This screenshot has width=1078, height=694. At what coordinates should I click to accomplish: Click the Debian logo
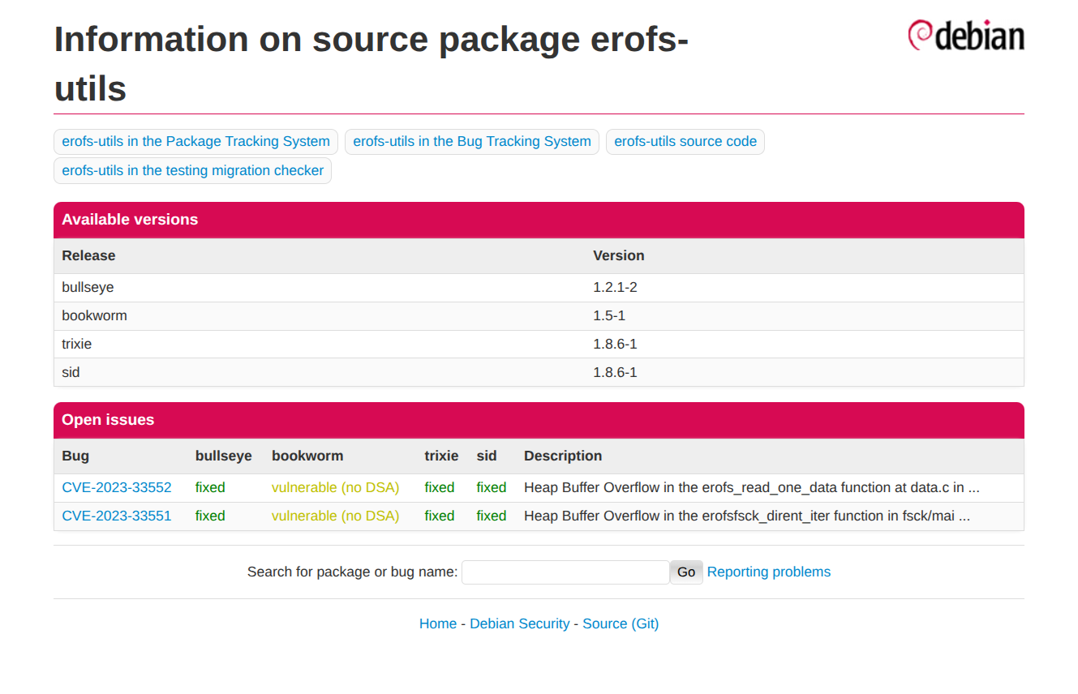pyautogui.click(x=966, y=36)
